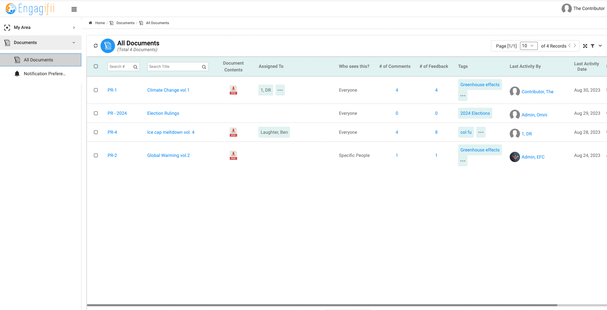Download PDF for Ice cap meltdown vol. 4

pos(233,132)
